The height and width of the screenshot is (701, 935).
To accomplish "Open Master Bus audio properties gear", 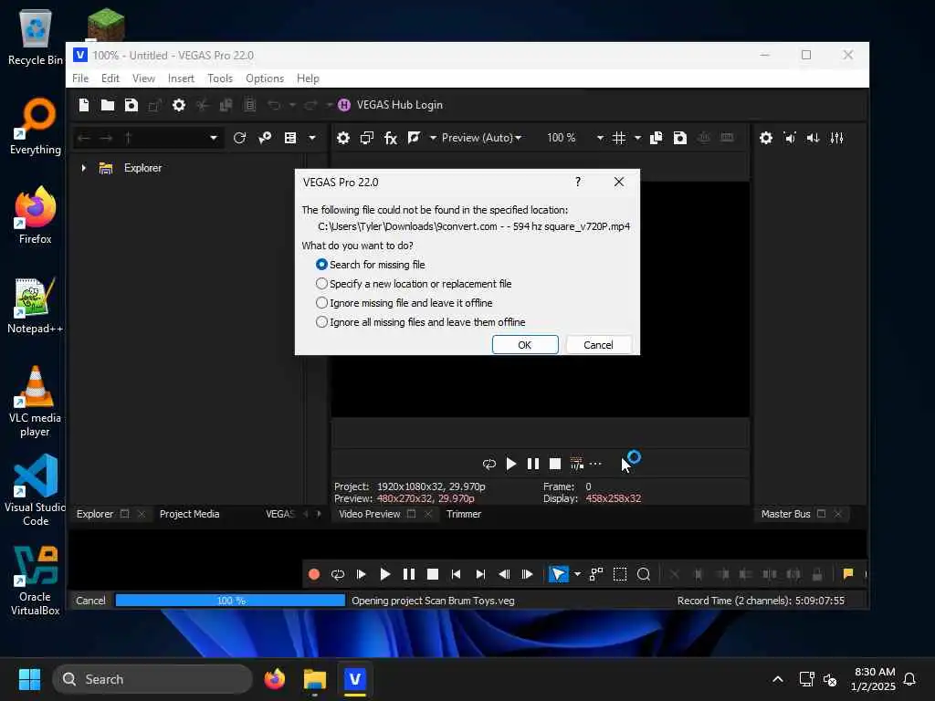I will pos(766,139).
